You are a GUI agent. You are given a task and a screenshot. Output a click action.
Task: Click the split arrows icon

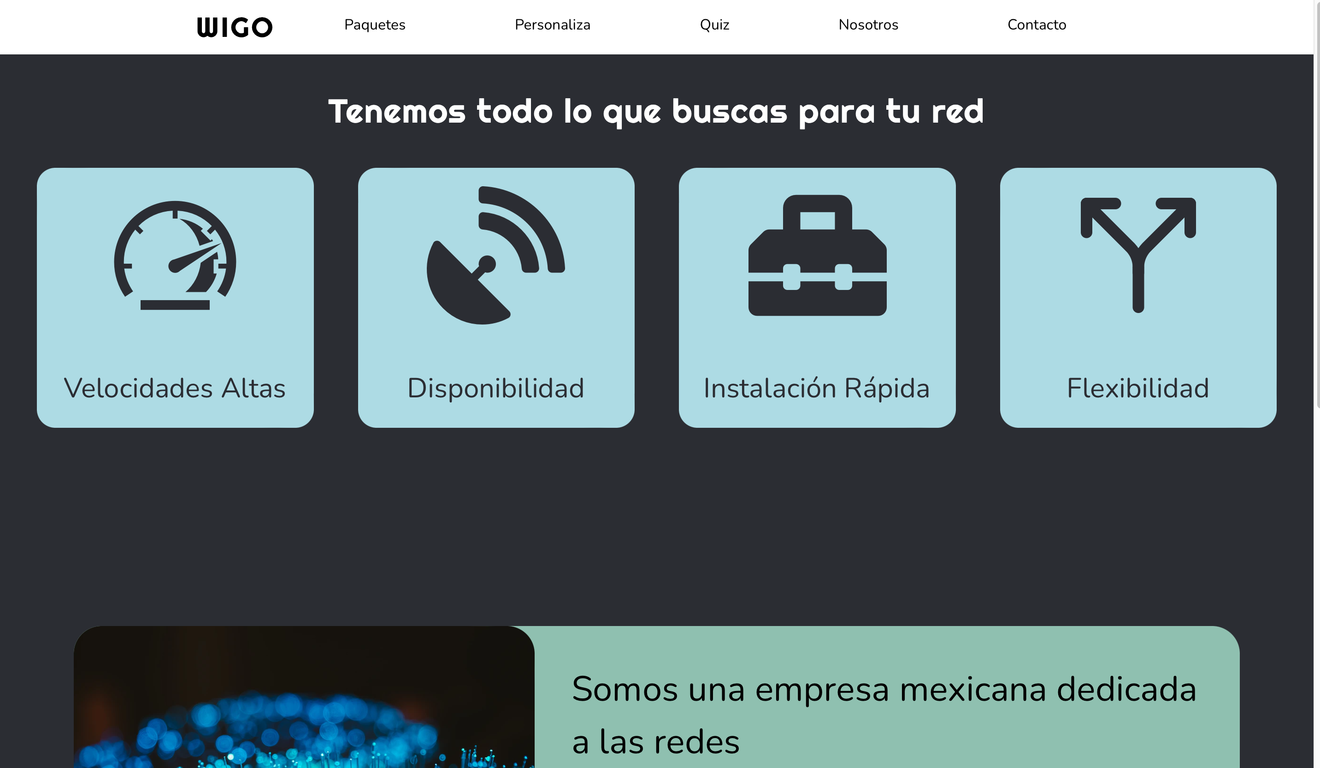click(1137, 255)
